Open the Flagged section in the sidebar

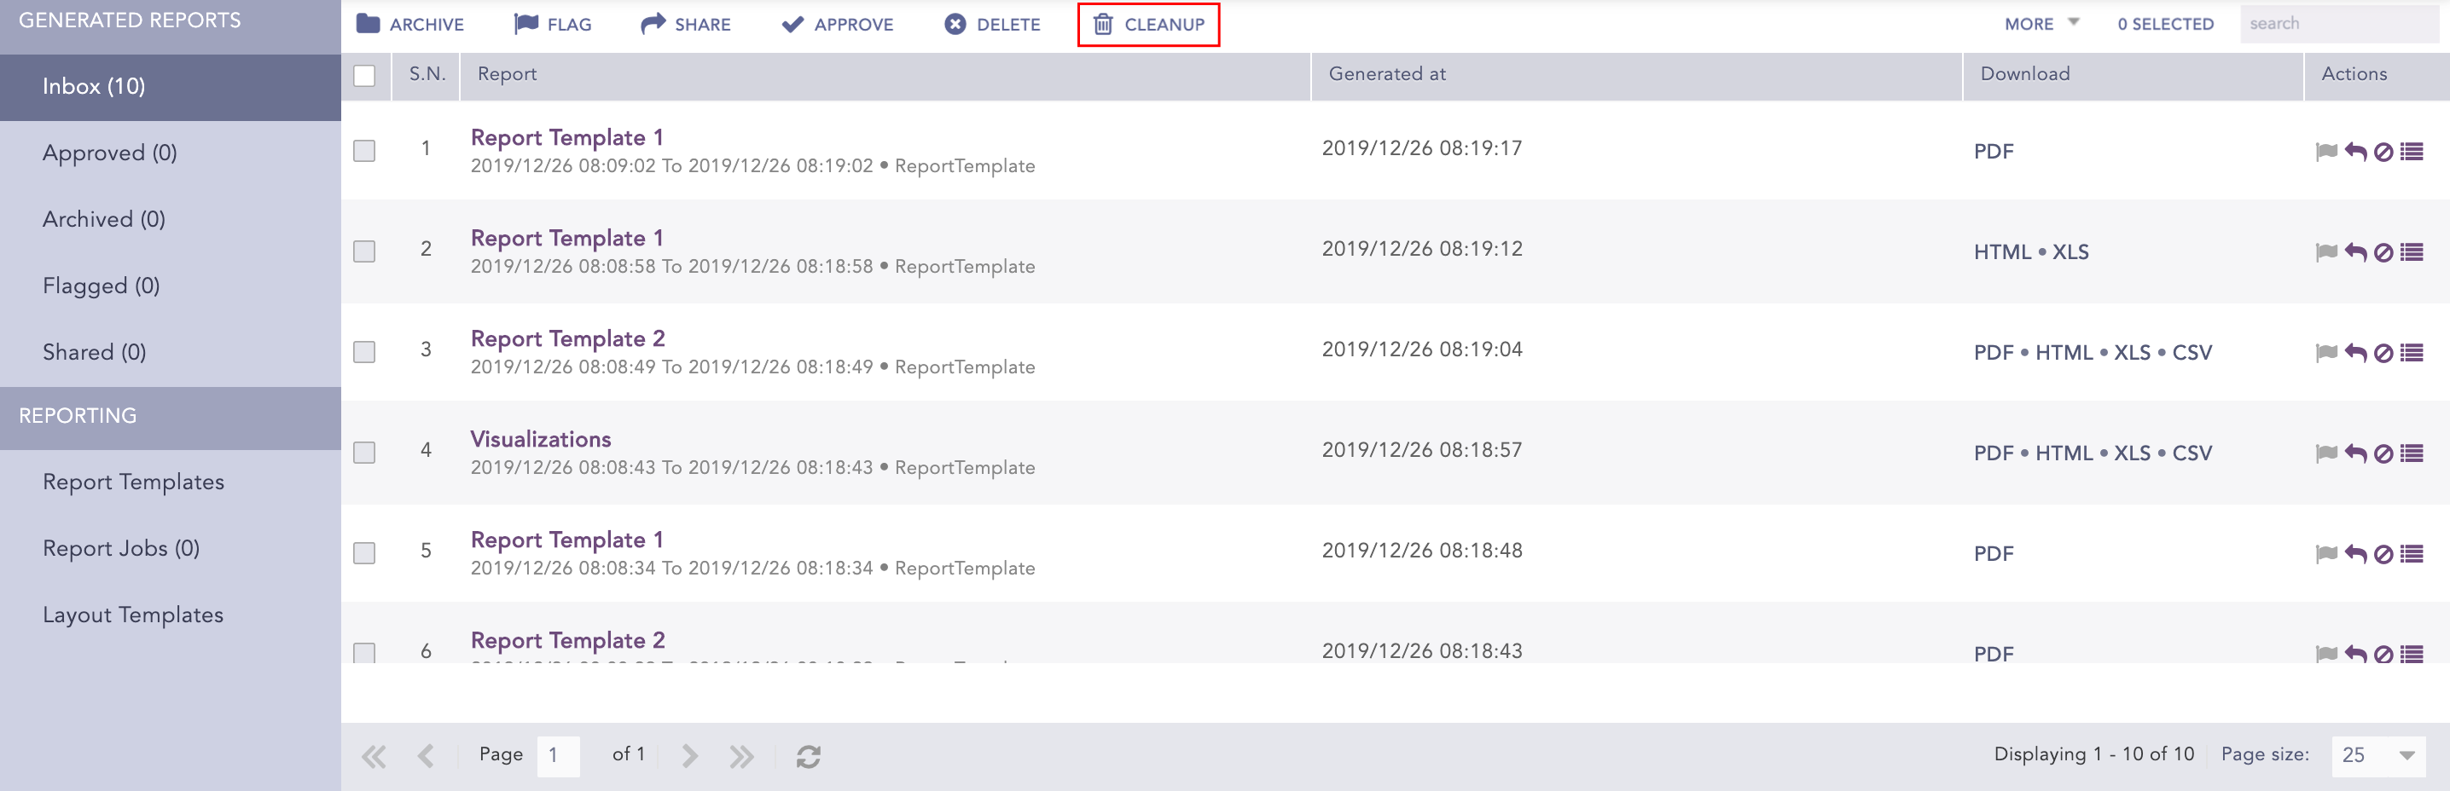pyautogui.click(x=99, y=286)
